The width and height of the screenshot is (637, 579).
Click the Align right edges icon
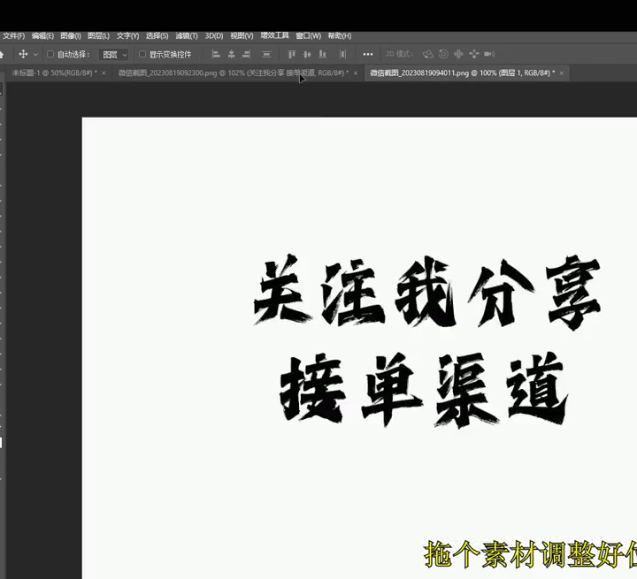click(x=247, y=54)
